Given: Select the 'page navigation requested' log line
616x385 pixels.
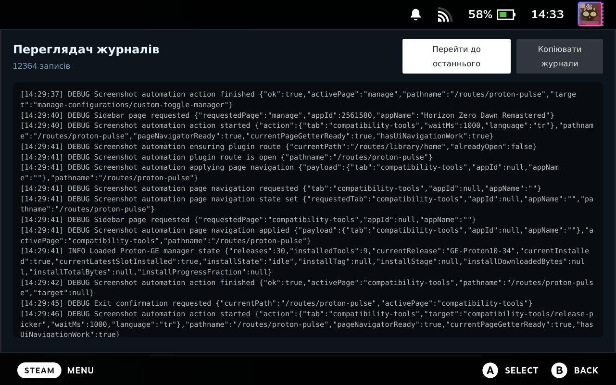Looking at the screenshot, I should pyautogui.click(x=281, y=188).
